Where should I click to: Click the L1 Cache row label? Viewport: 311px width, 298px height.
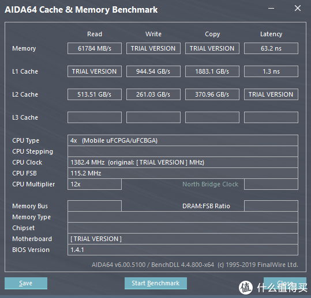pyautogui.click(x=25, y=71)
